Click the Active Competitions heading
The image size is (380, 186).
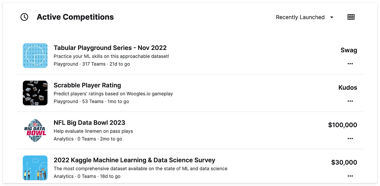pos(75,17)
